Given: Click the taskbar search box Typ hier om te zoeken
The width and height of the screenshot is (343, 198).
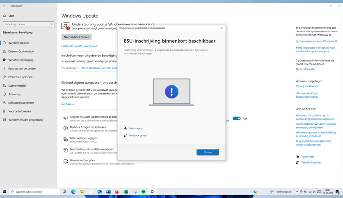Looking at the screenshot, I should (x=34, y=192).
